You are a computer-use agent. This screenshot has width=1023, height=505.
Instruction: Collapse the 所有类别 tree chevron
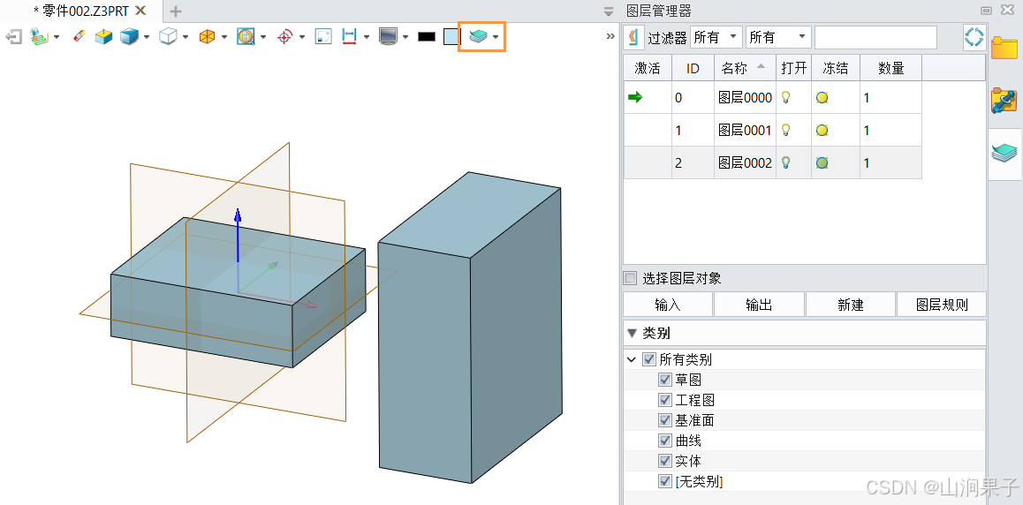631,359
